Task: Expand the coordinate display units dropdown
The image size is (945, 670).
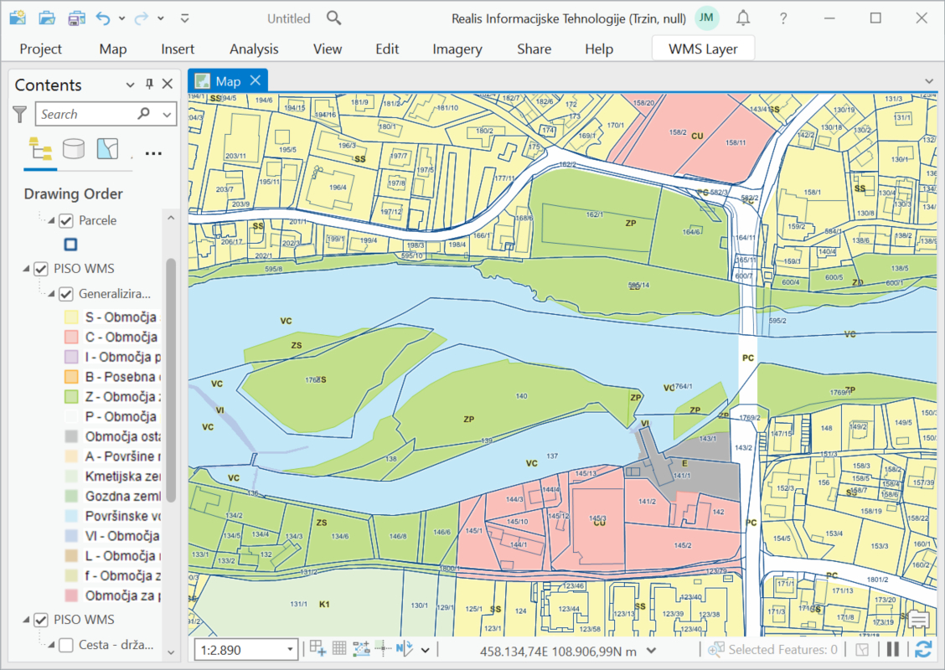Action: (651, 650)
